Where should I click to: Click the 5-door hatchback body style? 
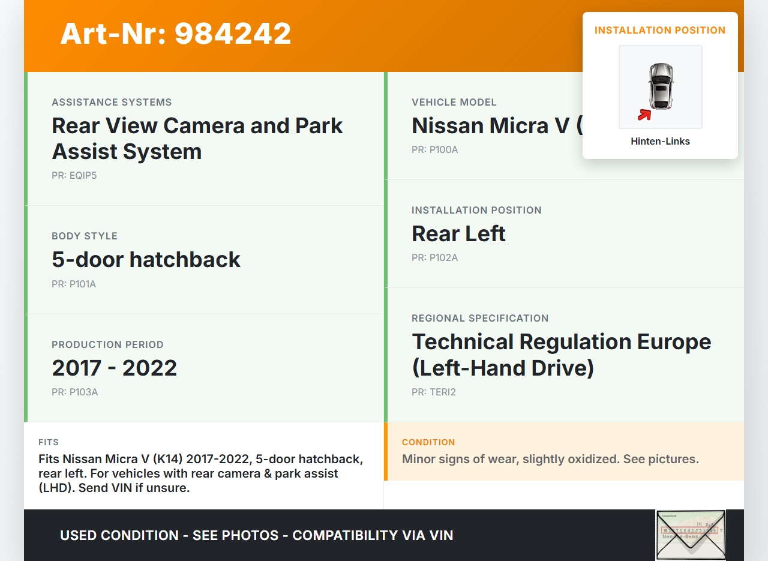point(146,259)
